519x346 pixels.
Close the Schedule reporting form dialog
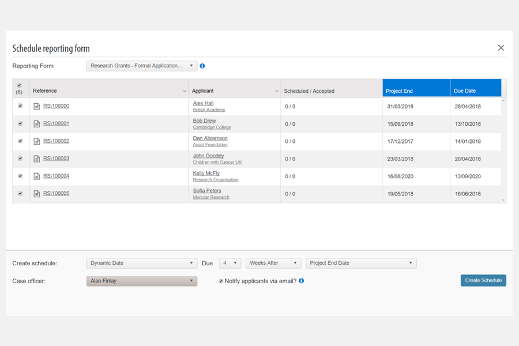pyautogui.click(x=501, y=48)
